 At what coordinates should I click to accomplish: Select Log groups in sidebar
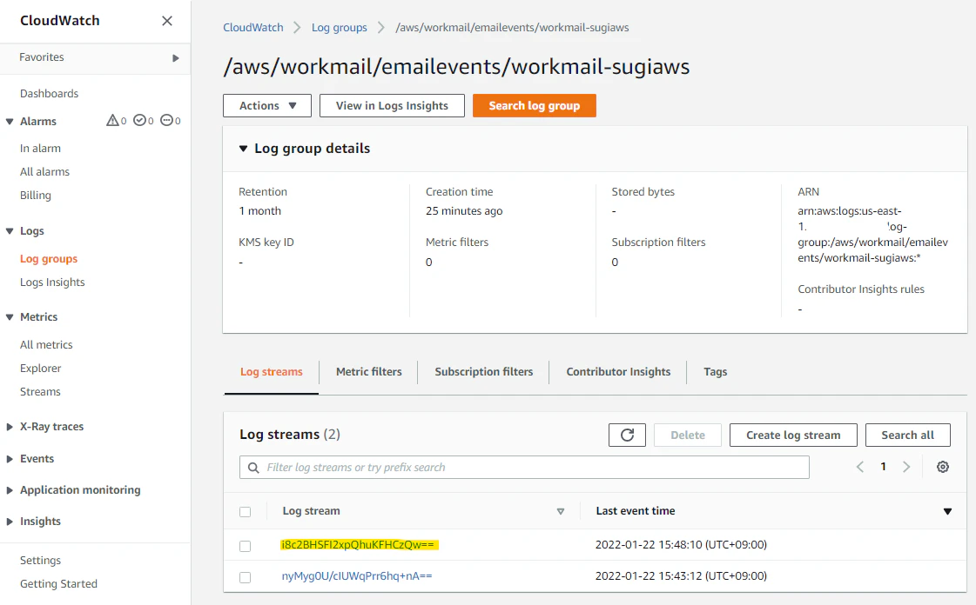click(49, 259)
